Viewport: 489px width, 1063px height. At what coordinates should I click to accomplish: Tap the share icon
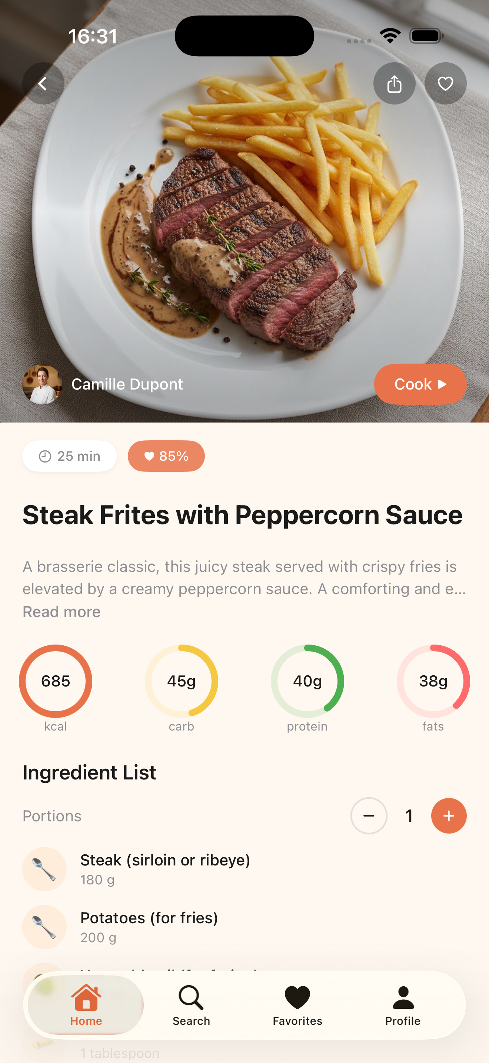394,84
